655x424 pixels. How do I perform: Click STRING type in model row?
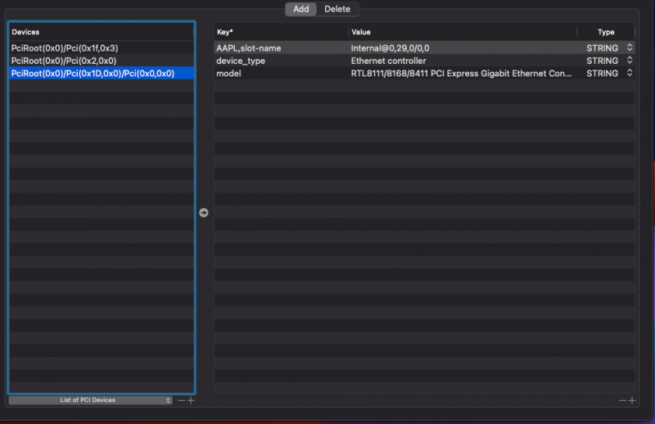(x=602, y=74)
